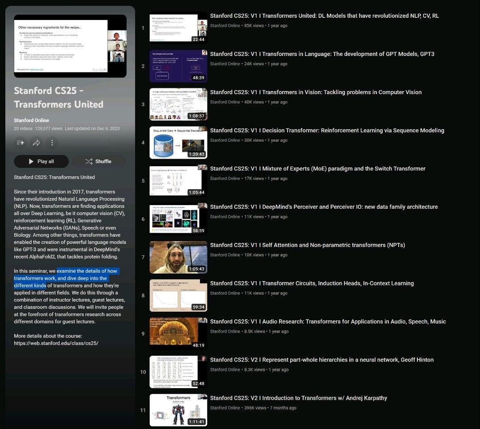Open thumbnail of the GPT3 video
The width and height of the screenshot is (480, 429).
tap(178, 66)
